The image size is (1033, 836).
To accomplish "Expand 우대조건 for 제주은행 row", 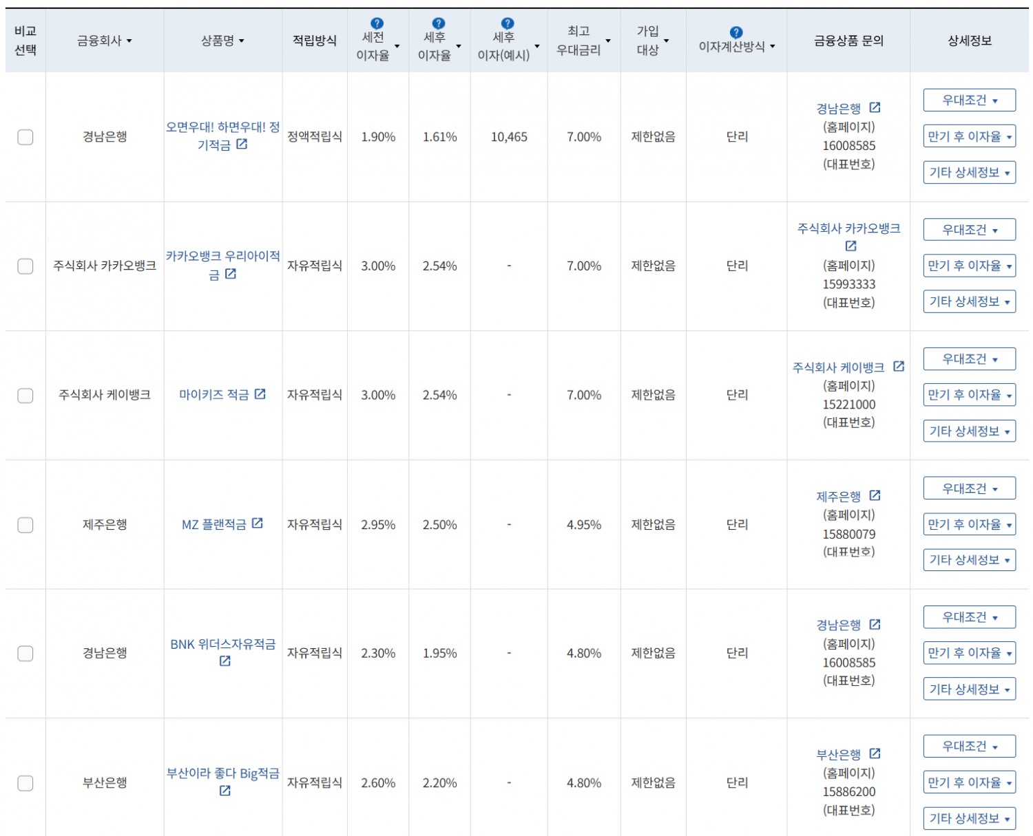I will [970, 489].
